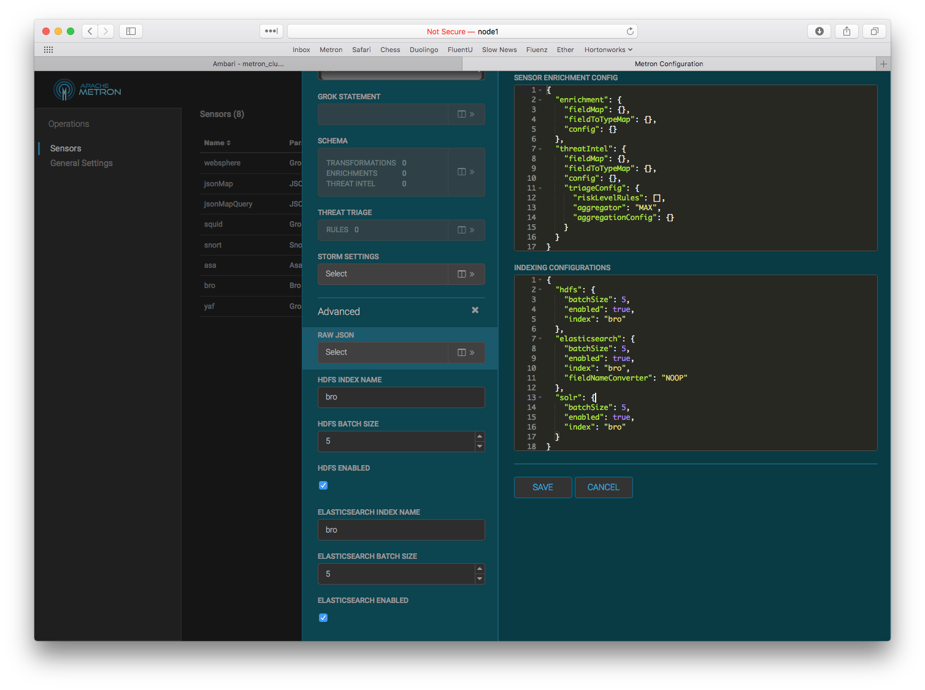
Task: Select the snort sensor row
Action: (251, 245)
